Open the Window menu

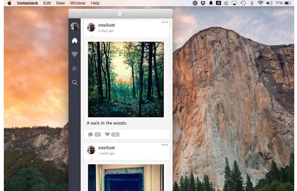(x=78, y=3)
